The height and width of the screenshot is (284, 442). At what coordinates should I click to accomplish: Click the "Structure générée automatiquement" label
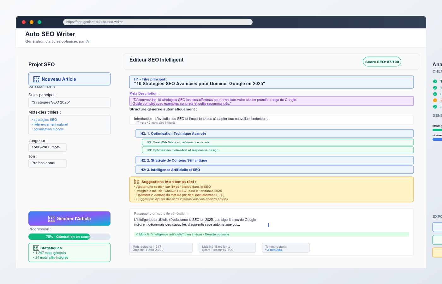163,109
